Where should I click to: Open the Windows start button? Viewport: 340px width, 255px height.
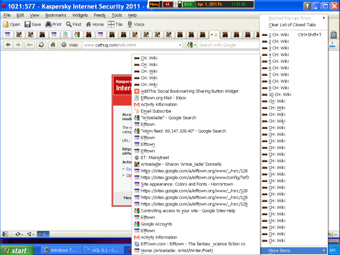pos(17,251)
